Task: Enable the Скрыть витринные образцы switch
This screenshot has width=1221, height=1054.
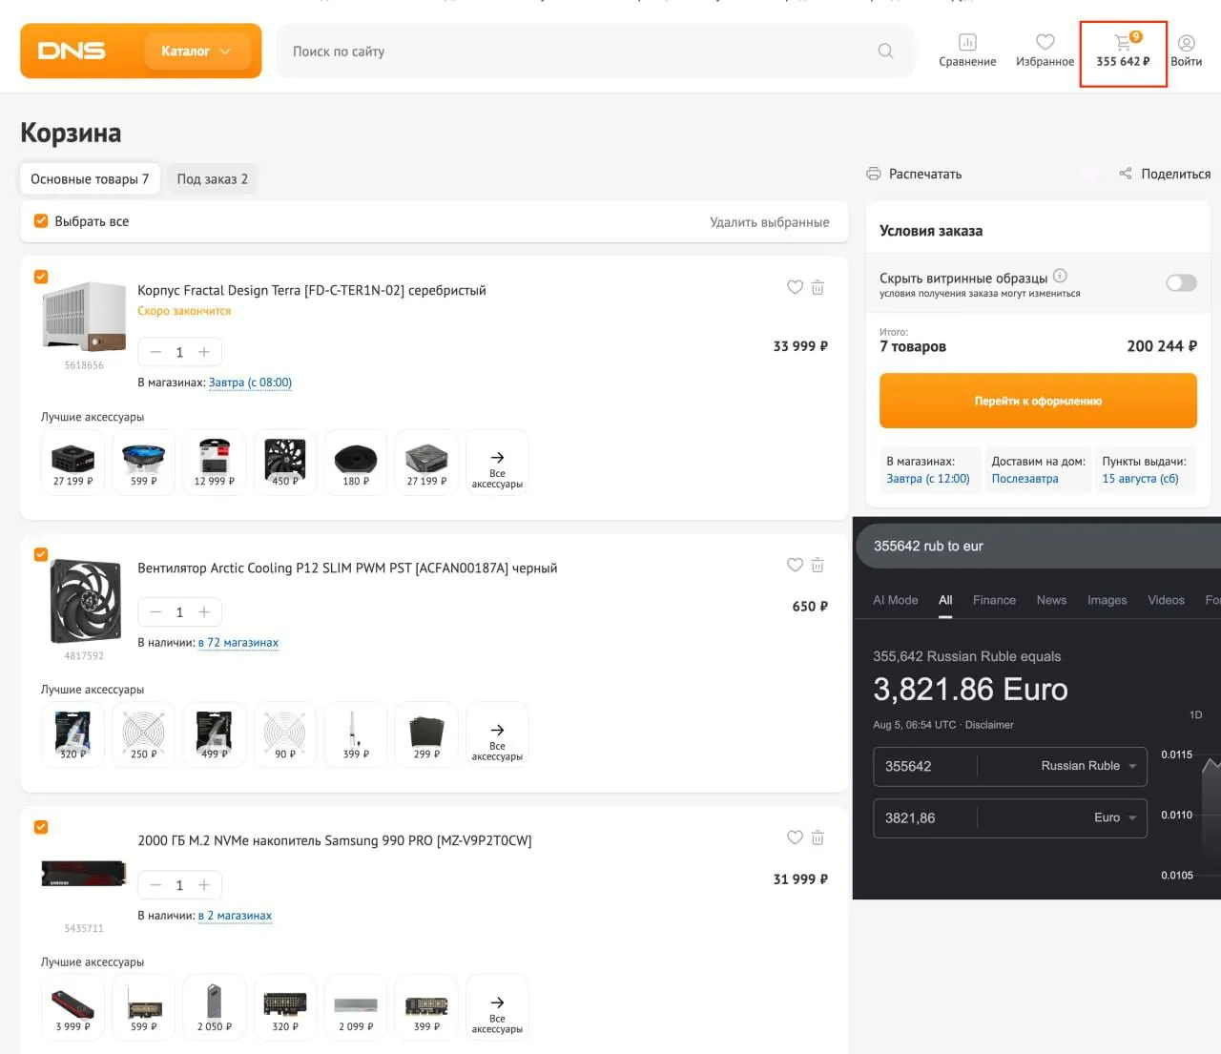Action: click(x=1181, y=282)
